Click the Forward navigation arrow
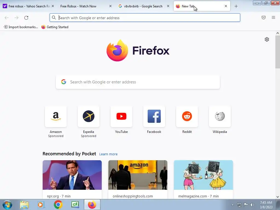 pos(16,18)
